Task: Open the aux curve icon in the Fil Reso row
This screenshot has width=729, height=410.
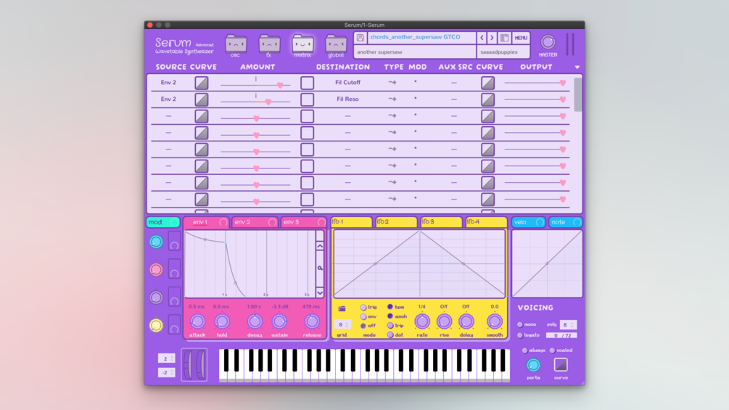Action: click(x=487, y=99)
